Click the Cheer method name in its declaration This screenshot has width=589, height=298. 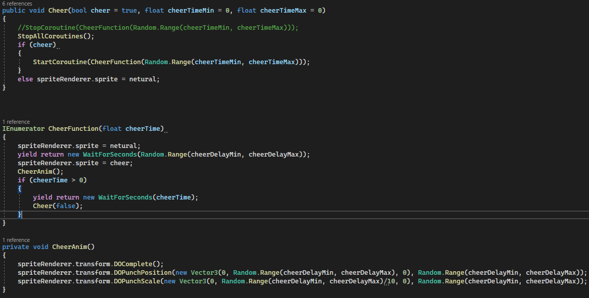coord(58,11)
